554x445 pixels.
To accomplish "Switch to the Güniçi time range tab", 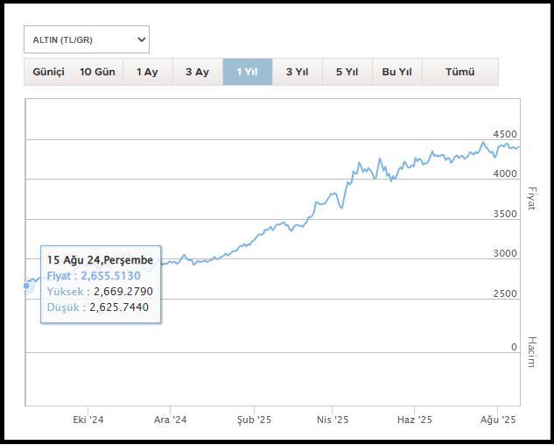I will point(48,72).
